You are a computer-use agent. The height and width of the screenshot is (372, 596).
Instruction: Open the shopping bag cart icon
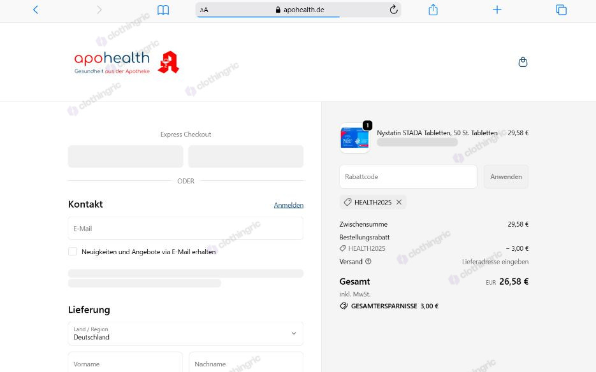523,62
